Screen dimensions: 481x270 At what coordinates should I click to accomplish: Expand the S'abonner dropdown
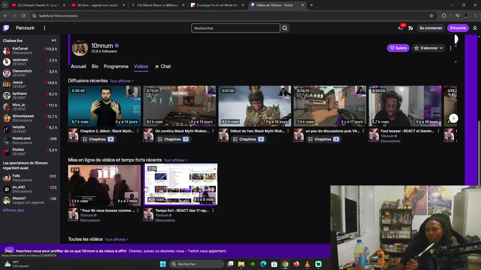tap(428, 48)
